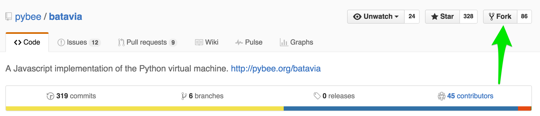Click the yellow segment of language bar
The image size is (540, 116).
tap(145, 108)
